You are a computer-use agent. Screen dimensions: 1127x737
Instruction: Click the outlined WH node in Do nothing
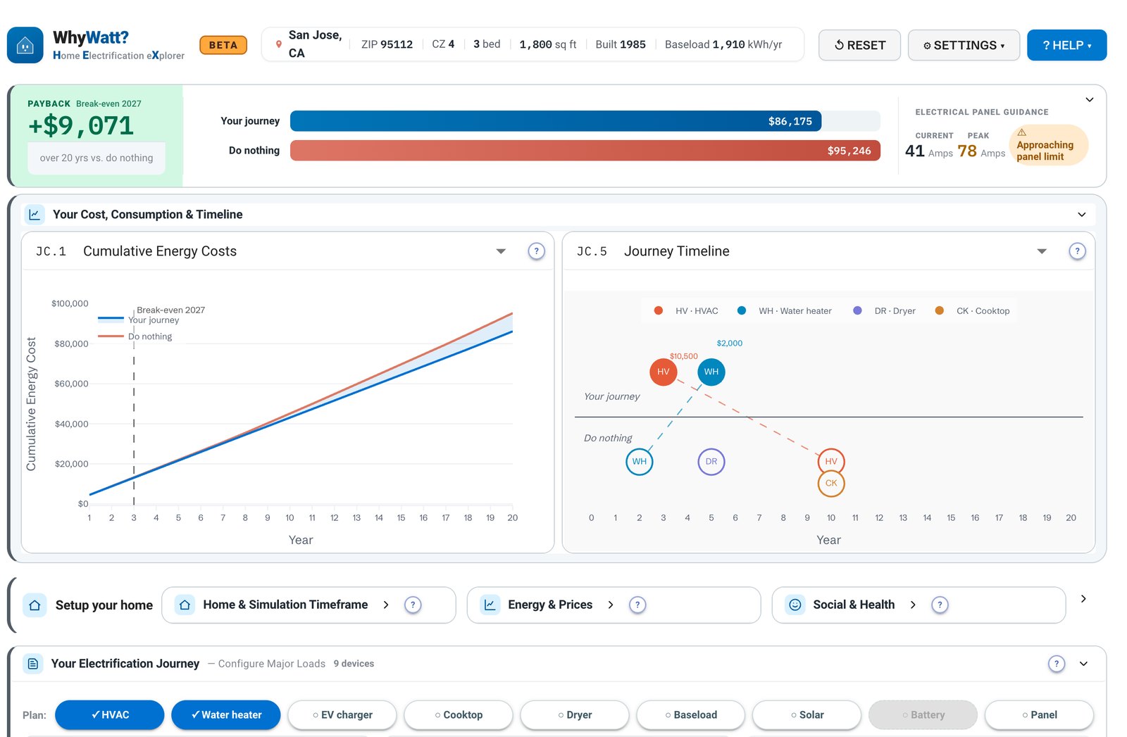[639, 462]
